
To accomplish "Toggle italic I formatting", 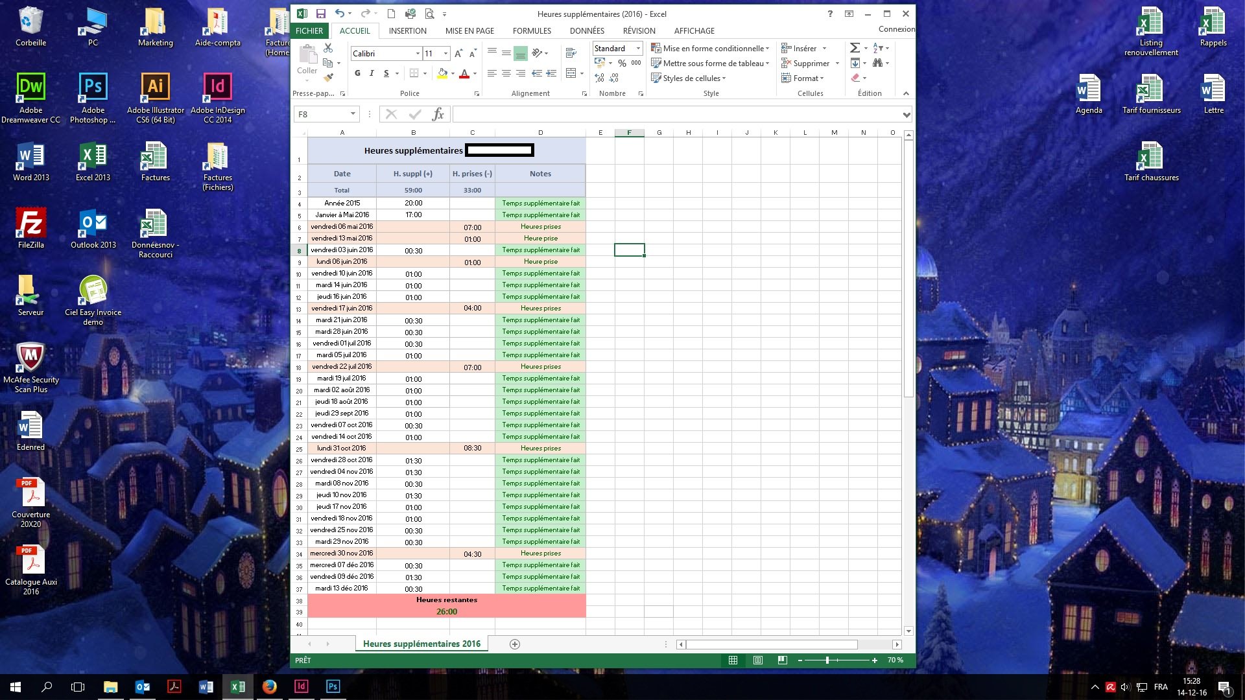I will point(372,73).
